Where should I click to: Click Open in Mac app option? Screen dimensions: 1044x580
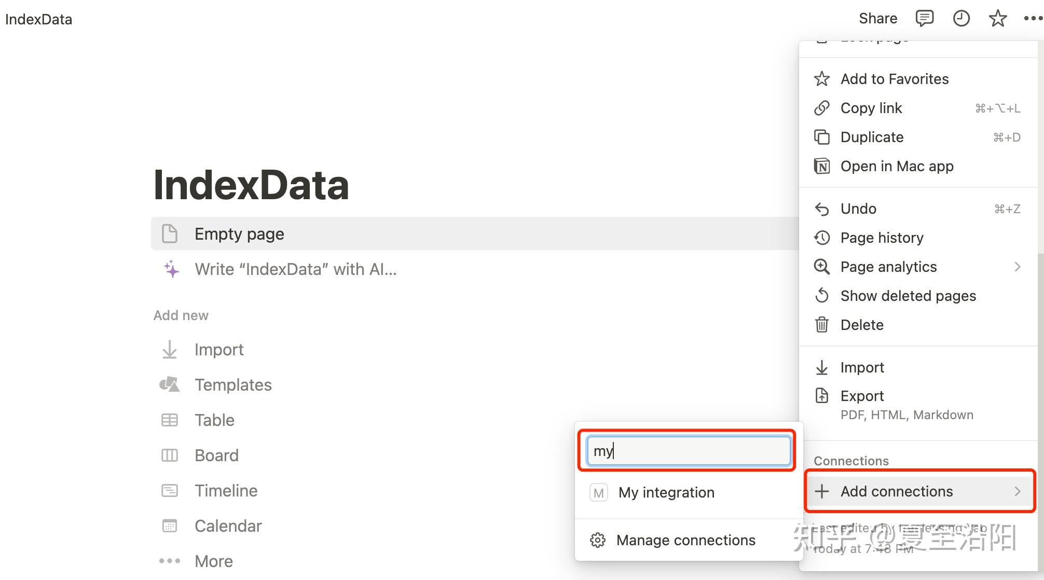tap(897, 166)
